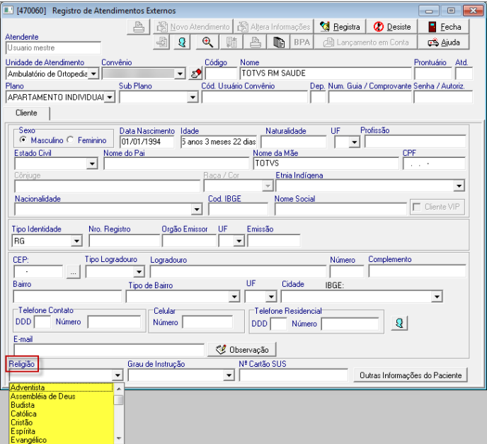Click the patient head icon in the toolbar
This screenshot has height=444, width=487.
[182, 42]
